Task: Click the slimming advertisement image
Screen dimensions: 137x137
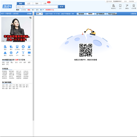Action: pos(16,29)
